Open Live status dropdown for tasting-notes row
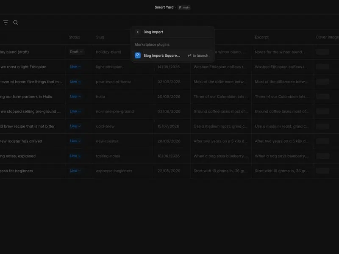The height and width of the screenshot is (254, 339). pyautogui.click(x=75, y=156)
